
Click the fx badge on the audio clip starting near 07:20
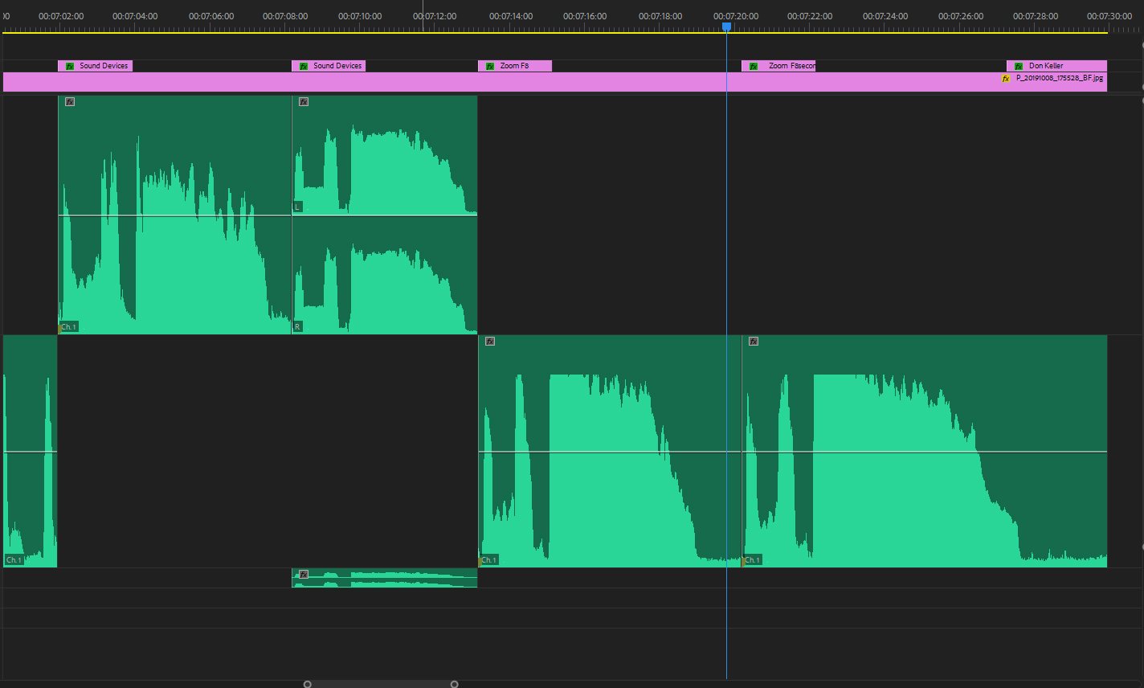pyautogui.click(x=754, y=342)
